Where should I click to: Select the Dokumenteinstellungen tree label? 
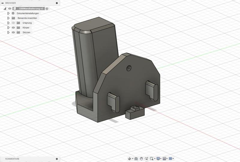pyautogui.click(x=28, y=13)
